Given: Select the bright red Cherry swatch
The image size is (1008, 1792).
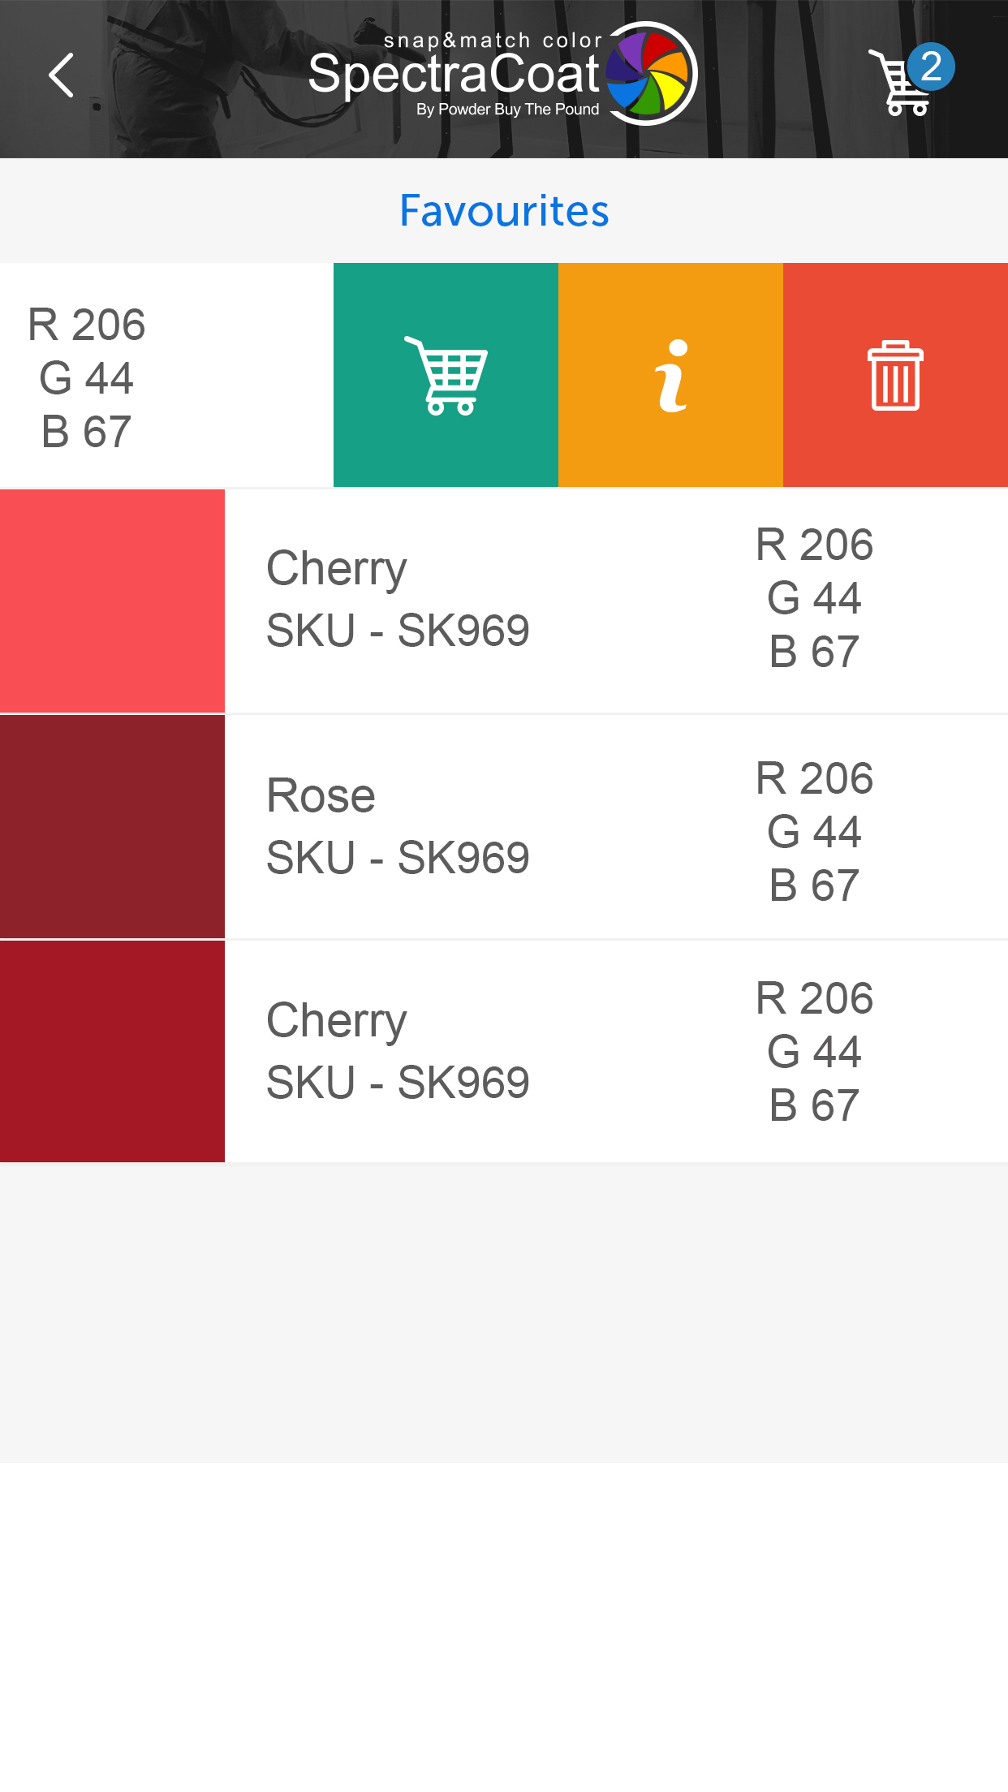Looking at the screenshot, I should pyautogui.click(x=112, y=601).
